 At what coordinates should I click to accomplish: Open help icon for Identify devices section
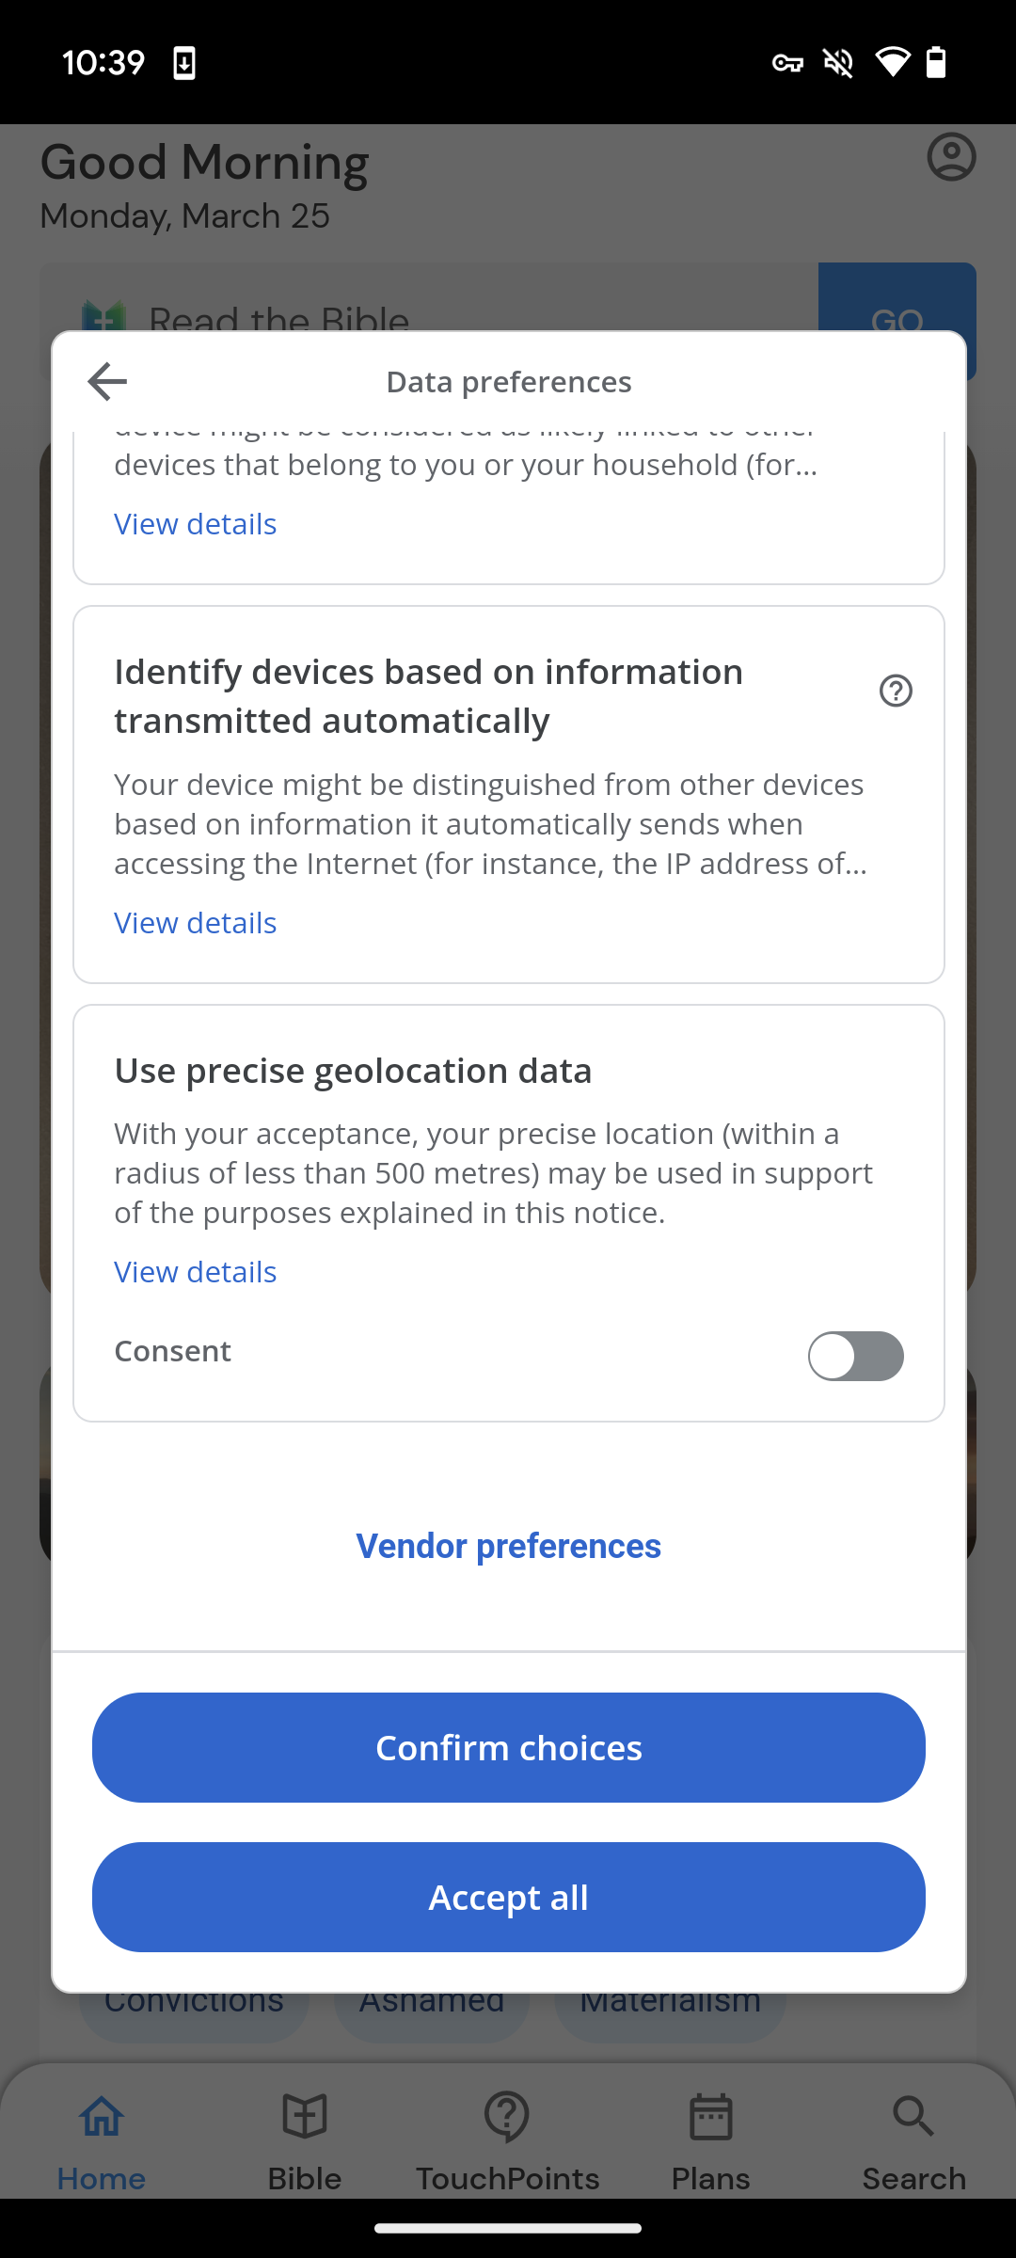896,691
